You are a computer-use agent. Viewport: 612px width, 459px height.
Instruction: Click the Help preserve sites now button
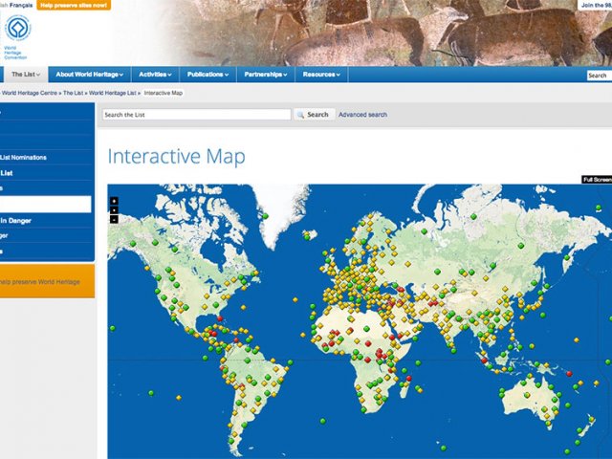pyautogui.click(x=74, y=5)
